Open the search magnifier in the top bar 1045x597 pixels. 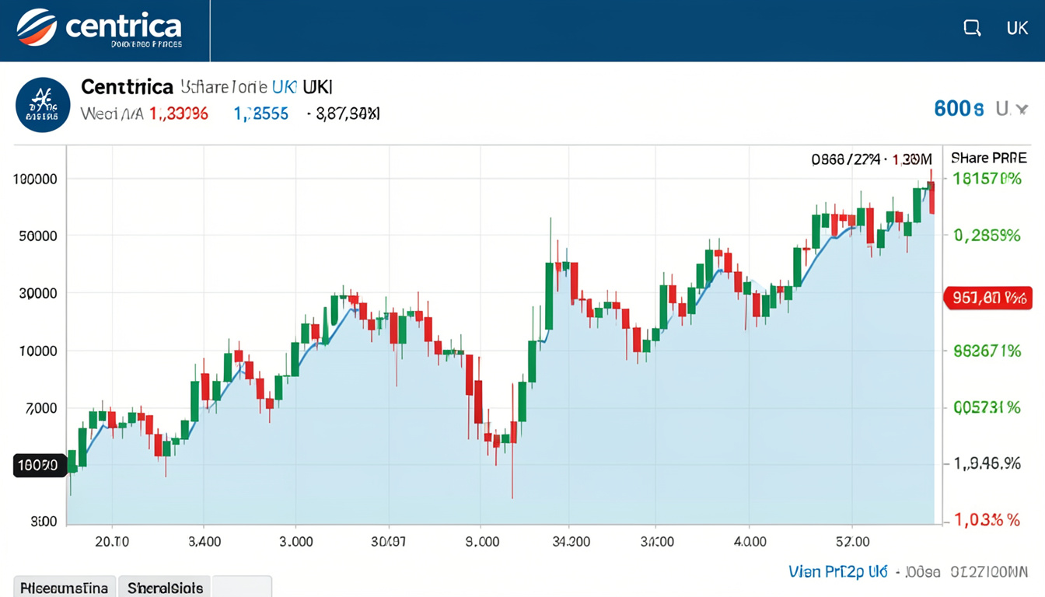pyautogui.click(x=971, y=26)
